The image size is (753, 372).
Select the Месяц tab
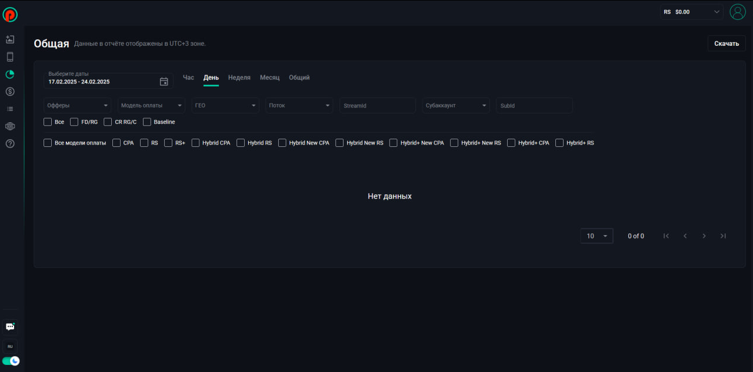point(269,78)
